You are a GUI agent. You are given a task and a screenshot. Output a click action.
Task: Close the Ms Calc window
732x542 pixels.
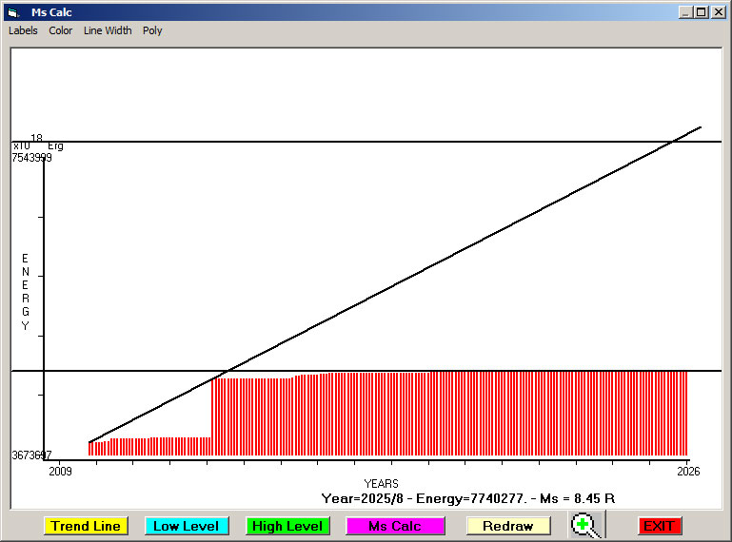point(718,12)
